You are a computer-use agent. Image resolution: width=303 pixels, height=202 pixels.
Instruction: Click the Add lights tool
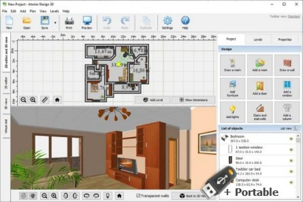click(x=233, y=112)
